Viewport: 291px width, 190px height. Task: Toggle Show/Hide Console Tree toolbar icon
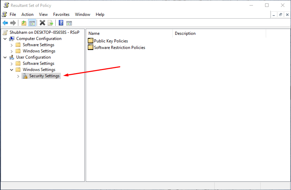tap(32, 23)
